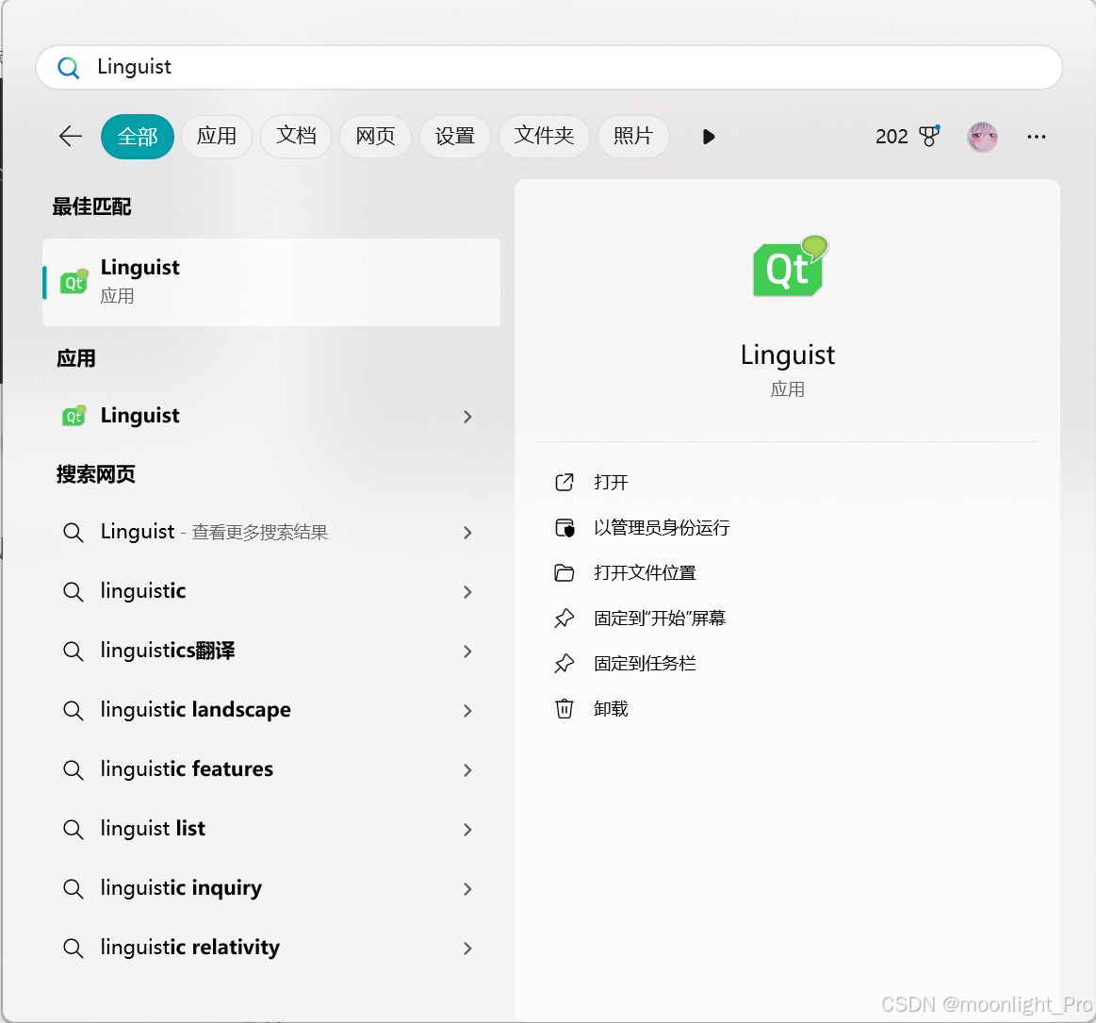Click the Qt icon in best match result
This screenshot has width=1096, height=1023.
(74, 282)
